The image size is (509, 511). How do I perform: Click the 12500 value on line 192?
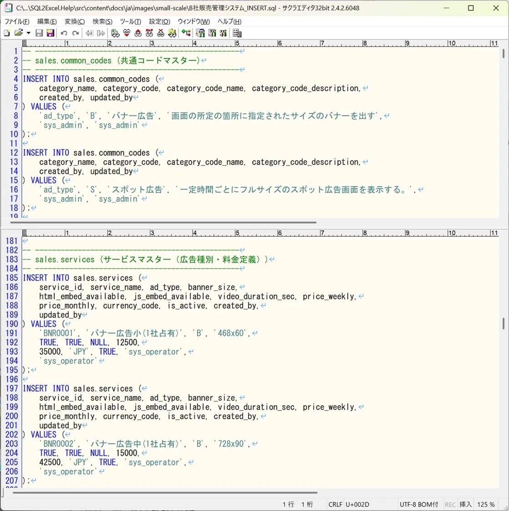coord(127,342)
